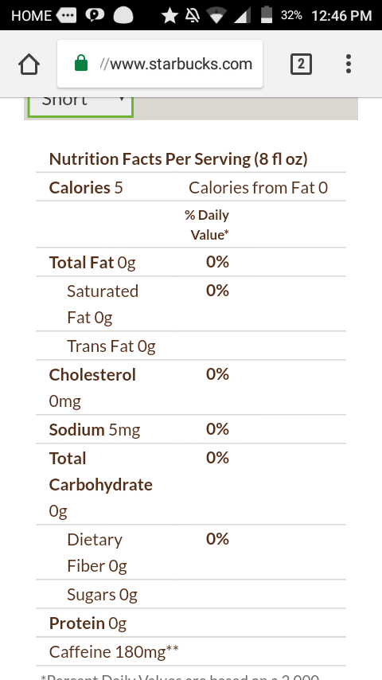Tap the Protein 0g row

pyautogui.click(x=191, y=623)
